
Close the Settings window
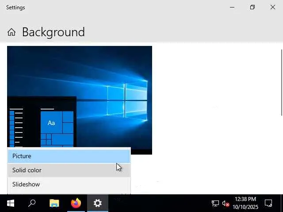tap(273, 7)
